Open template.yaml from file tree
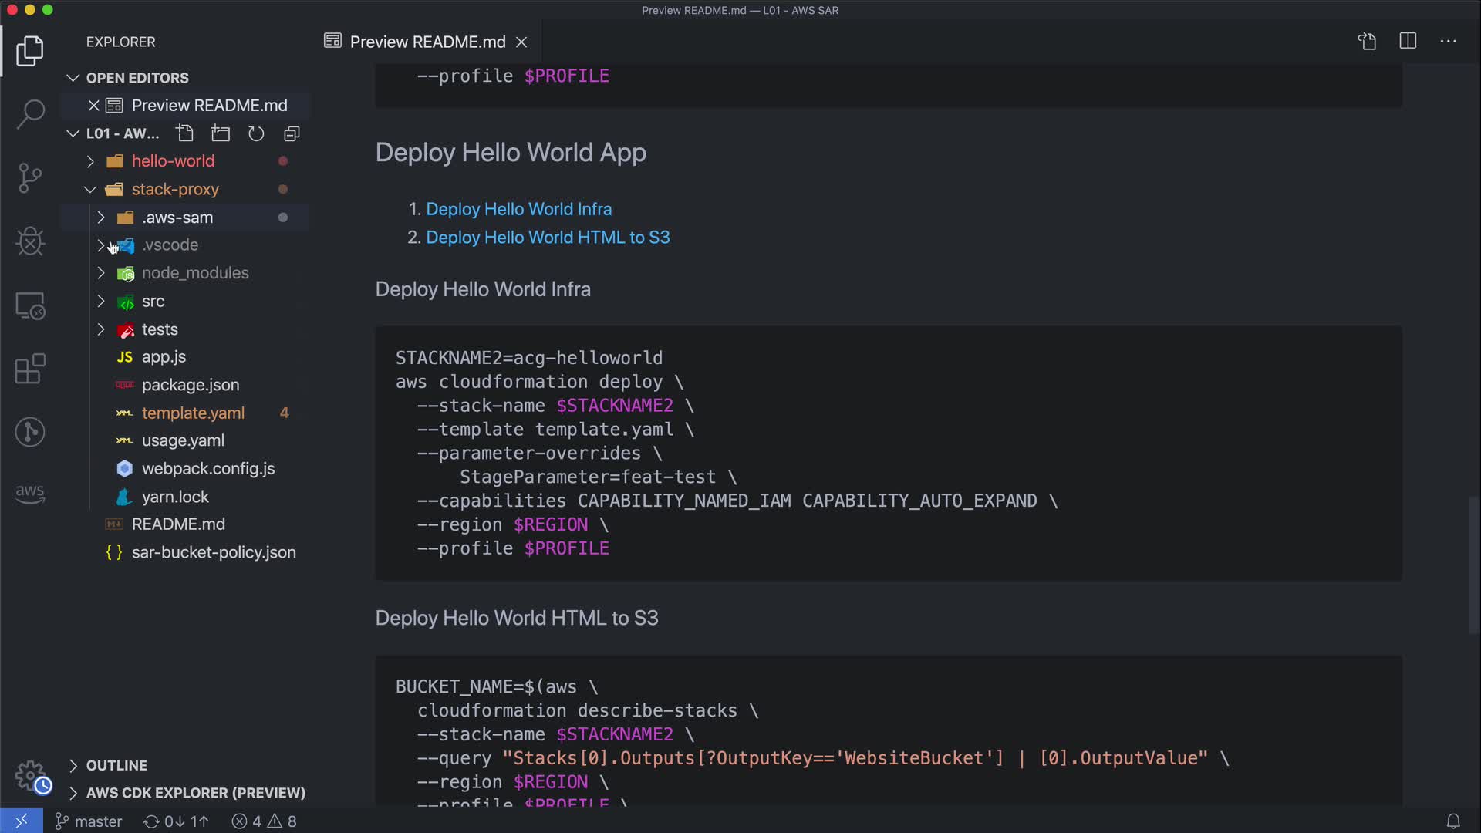Screen dimensions: 1481x833 [x=193, y=413]
